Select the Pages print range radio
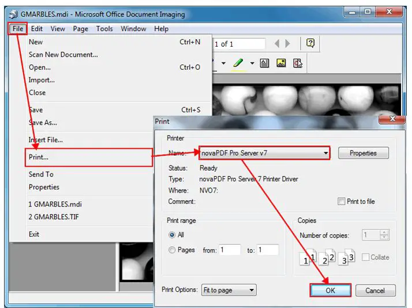The image size is (412, 308). pos(171,250)
